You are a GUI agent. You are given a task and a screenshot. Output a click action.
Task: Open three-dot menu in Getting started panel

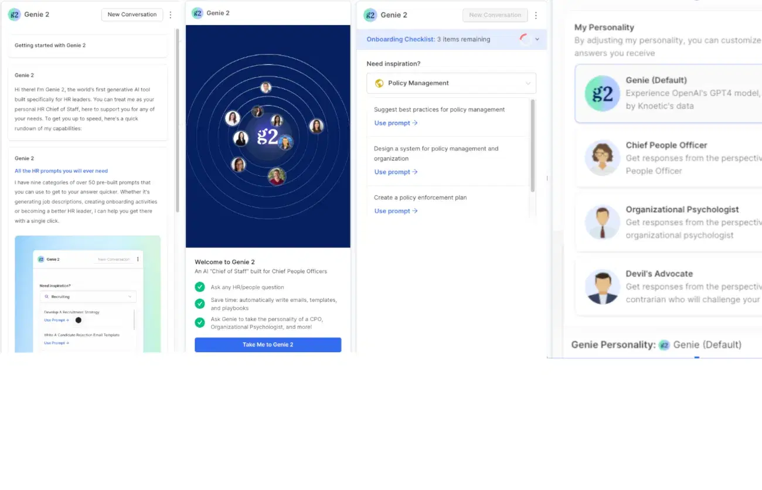tap(171, 15)
